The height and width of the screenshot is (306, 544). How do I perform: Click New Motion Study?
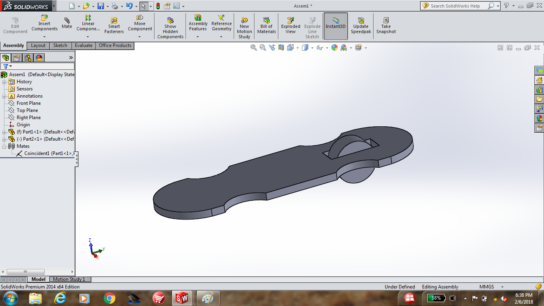pos(244,28)
